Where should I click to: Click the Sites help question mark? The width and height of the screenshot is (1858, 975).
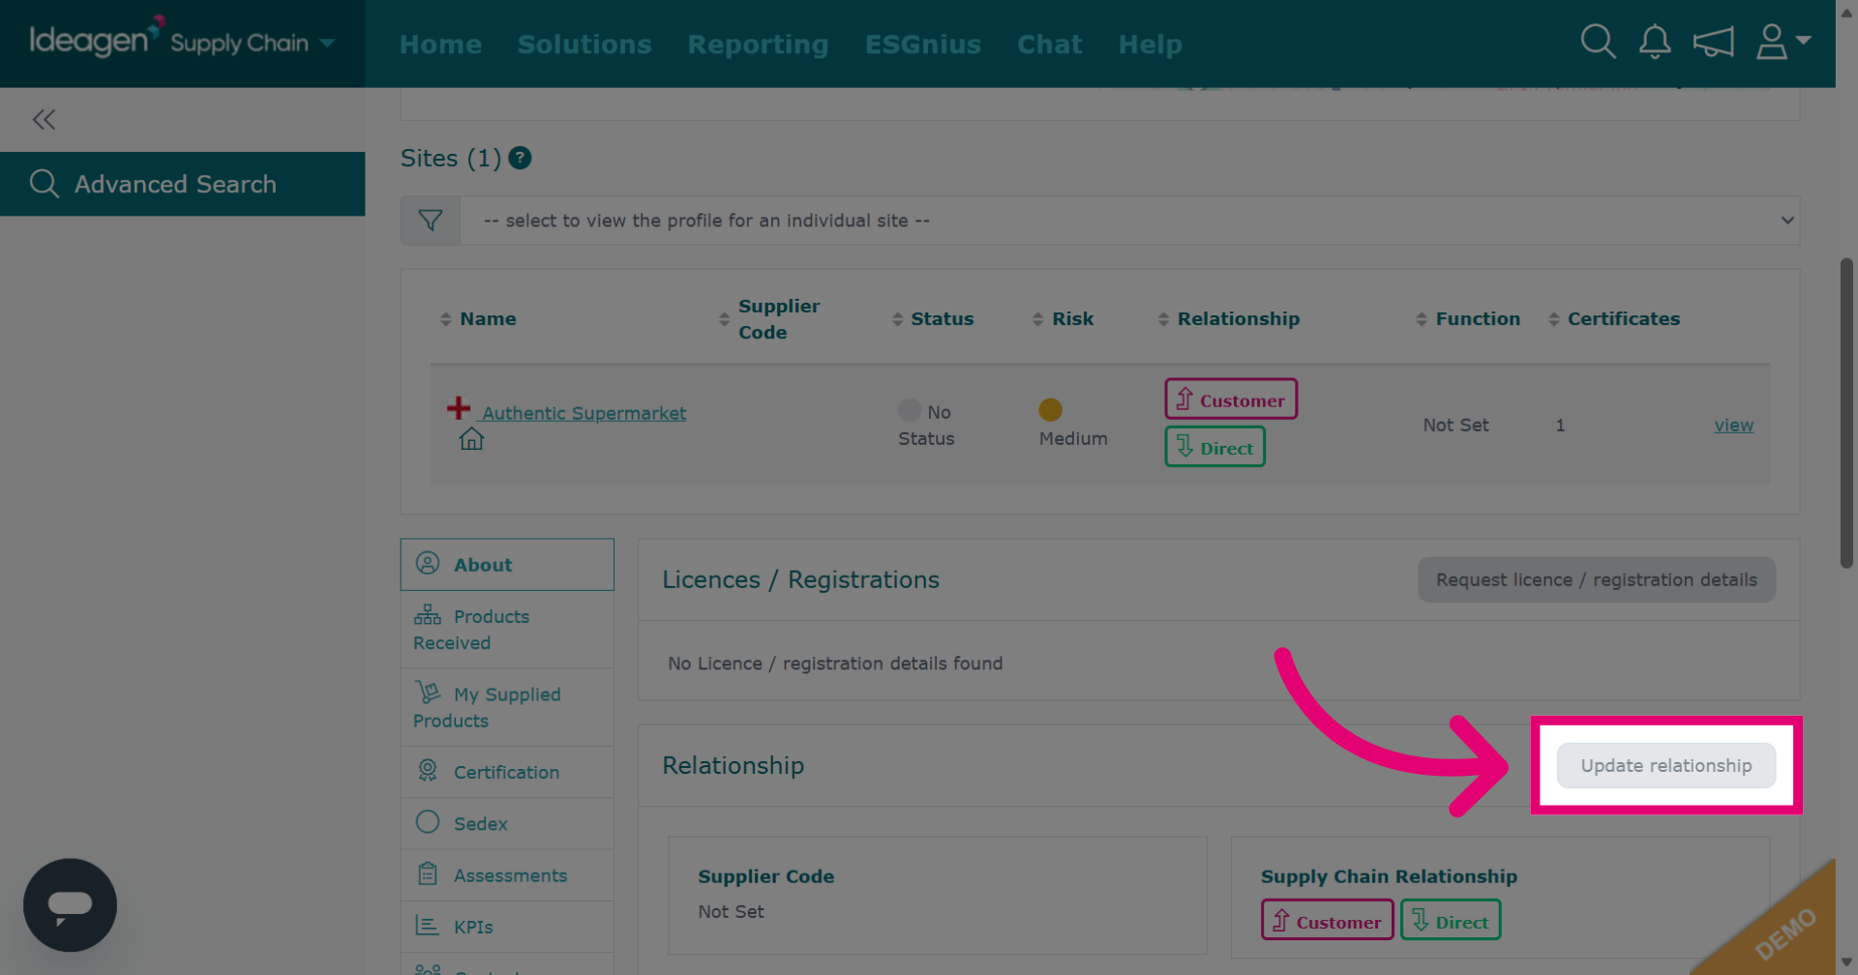(x=520, y=158)
